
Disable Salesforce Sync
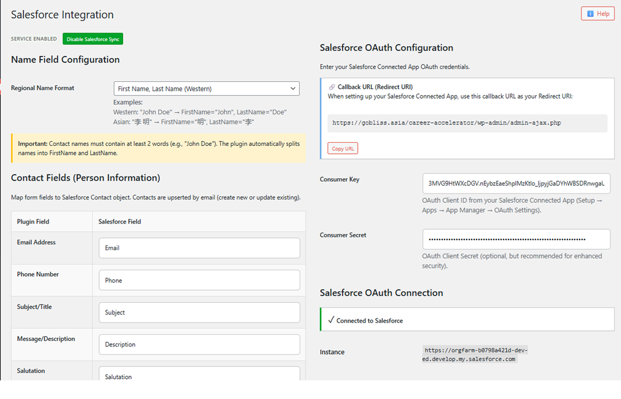pyautogui.click(x=93, y=39)
